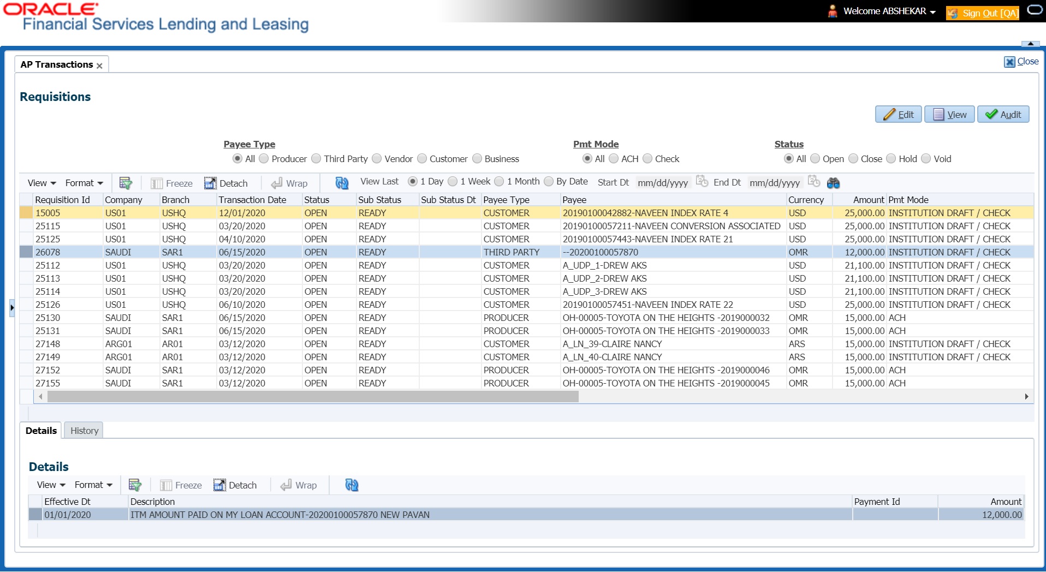This screenshot has height=572, width=1046.
Task: Select requisition row 26078 for SAUDI
Action: (x=218, y=252)
